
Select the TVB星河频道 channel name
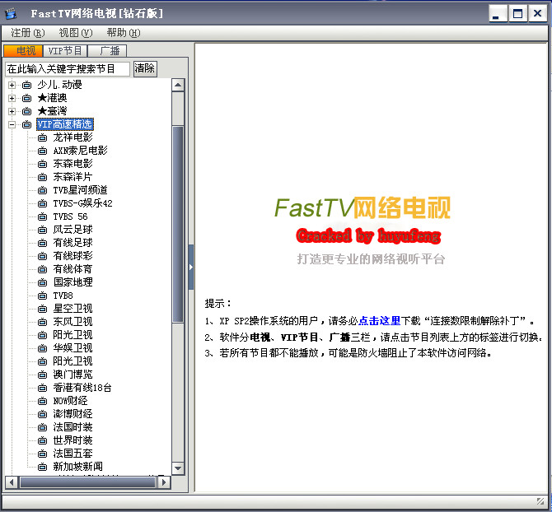tap(80, 190)
